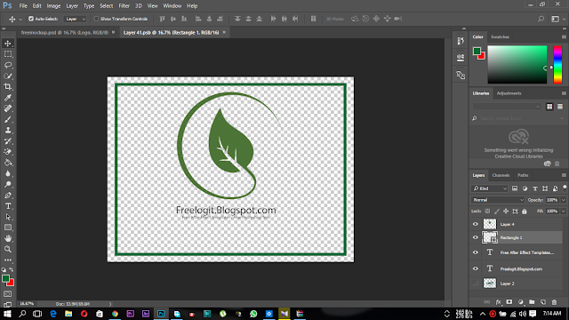Screen dimensions: 569x320
Task: Select the Eraser tool
Action: click(8, 152)
